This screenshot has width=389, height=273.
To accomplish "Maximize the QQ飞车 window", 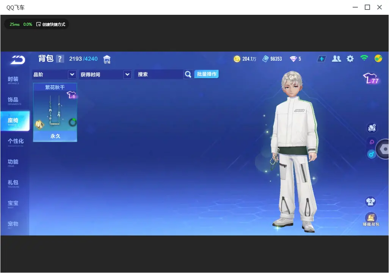I will point(367,8).
